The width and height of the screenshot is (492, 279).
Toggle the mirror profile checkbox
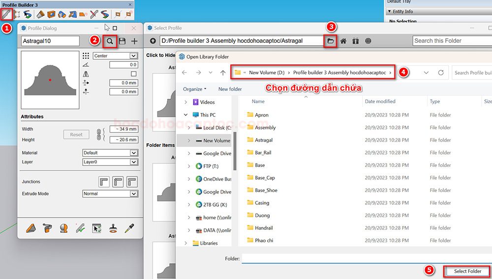[134, 74]
